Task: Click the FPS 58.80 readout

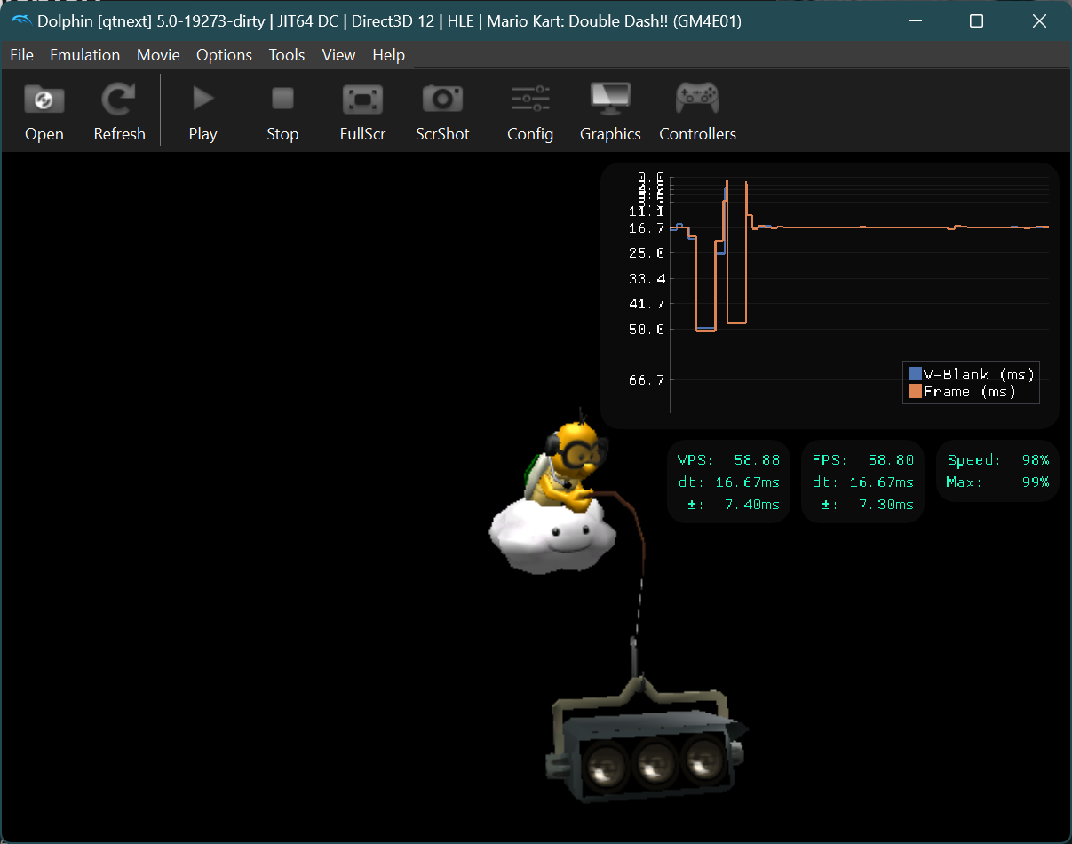Action: click(863, 460)
